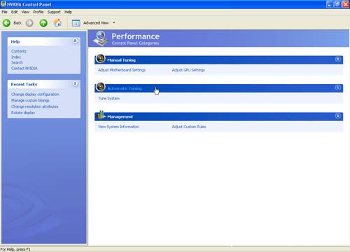
Task: Click the Contact NVIDIA link
Action: click(x=24, y=69)
